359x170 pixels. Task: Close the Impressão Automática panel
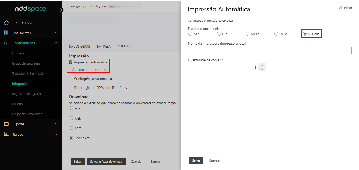[345, 8]
